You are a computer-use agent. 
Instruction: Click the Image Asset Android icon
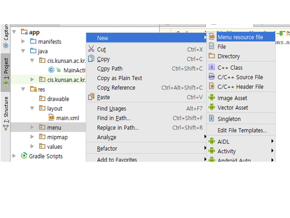[212, 98]
